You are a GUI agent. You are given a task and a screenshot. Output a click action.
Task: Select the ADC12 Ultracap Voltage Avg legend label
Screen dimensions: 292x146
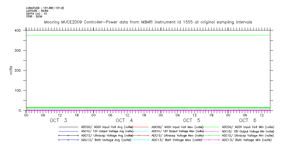click(107, 136)
